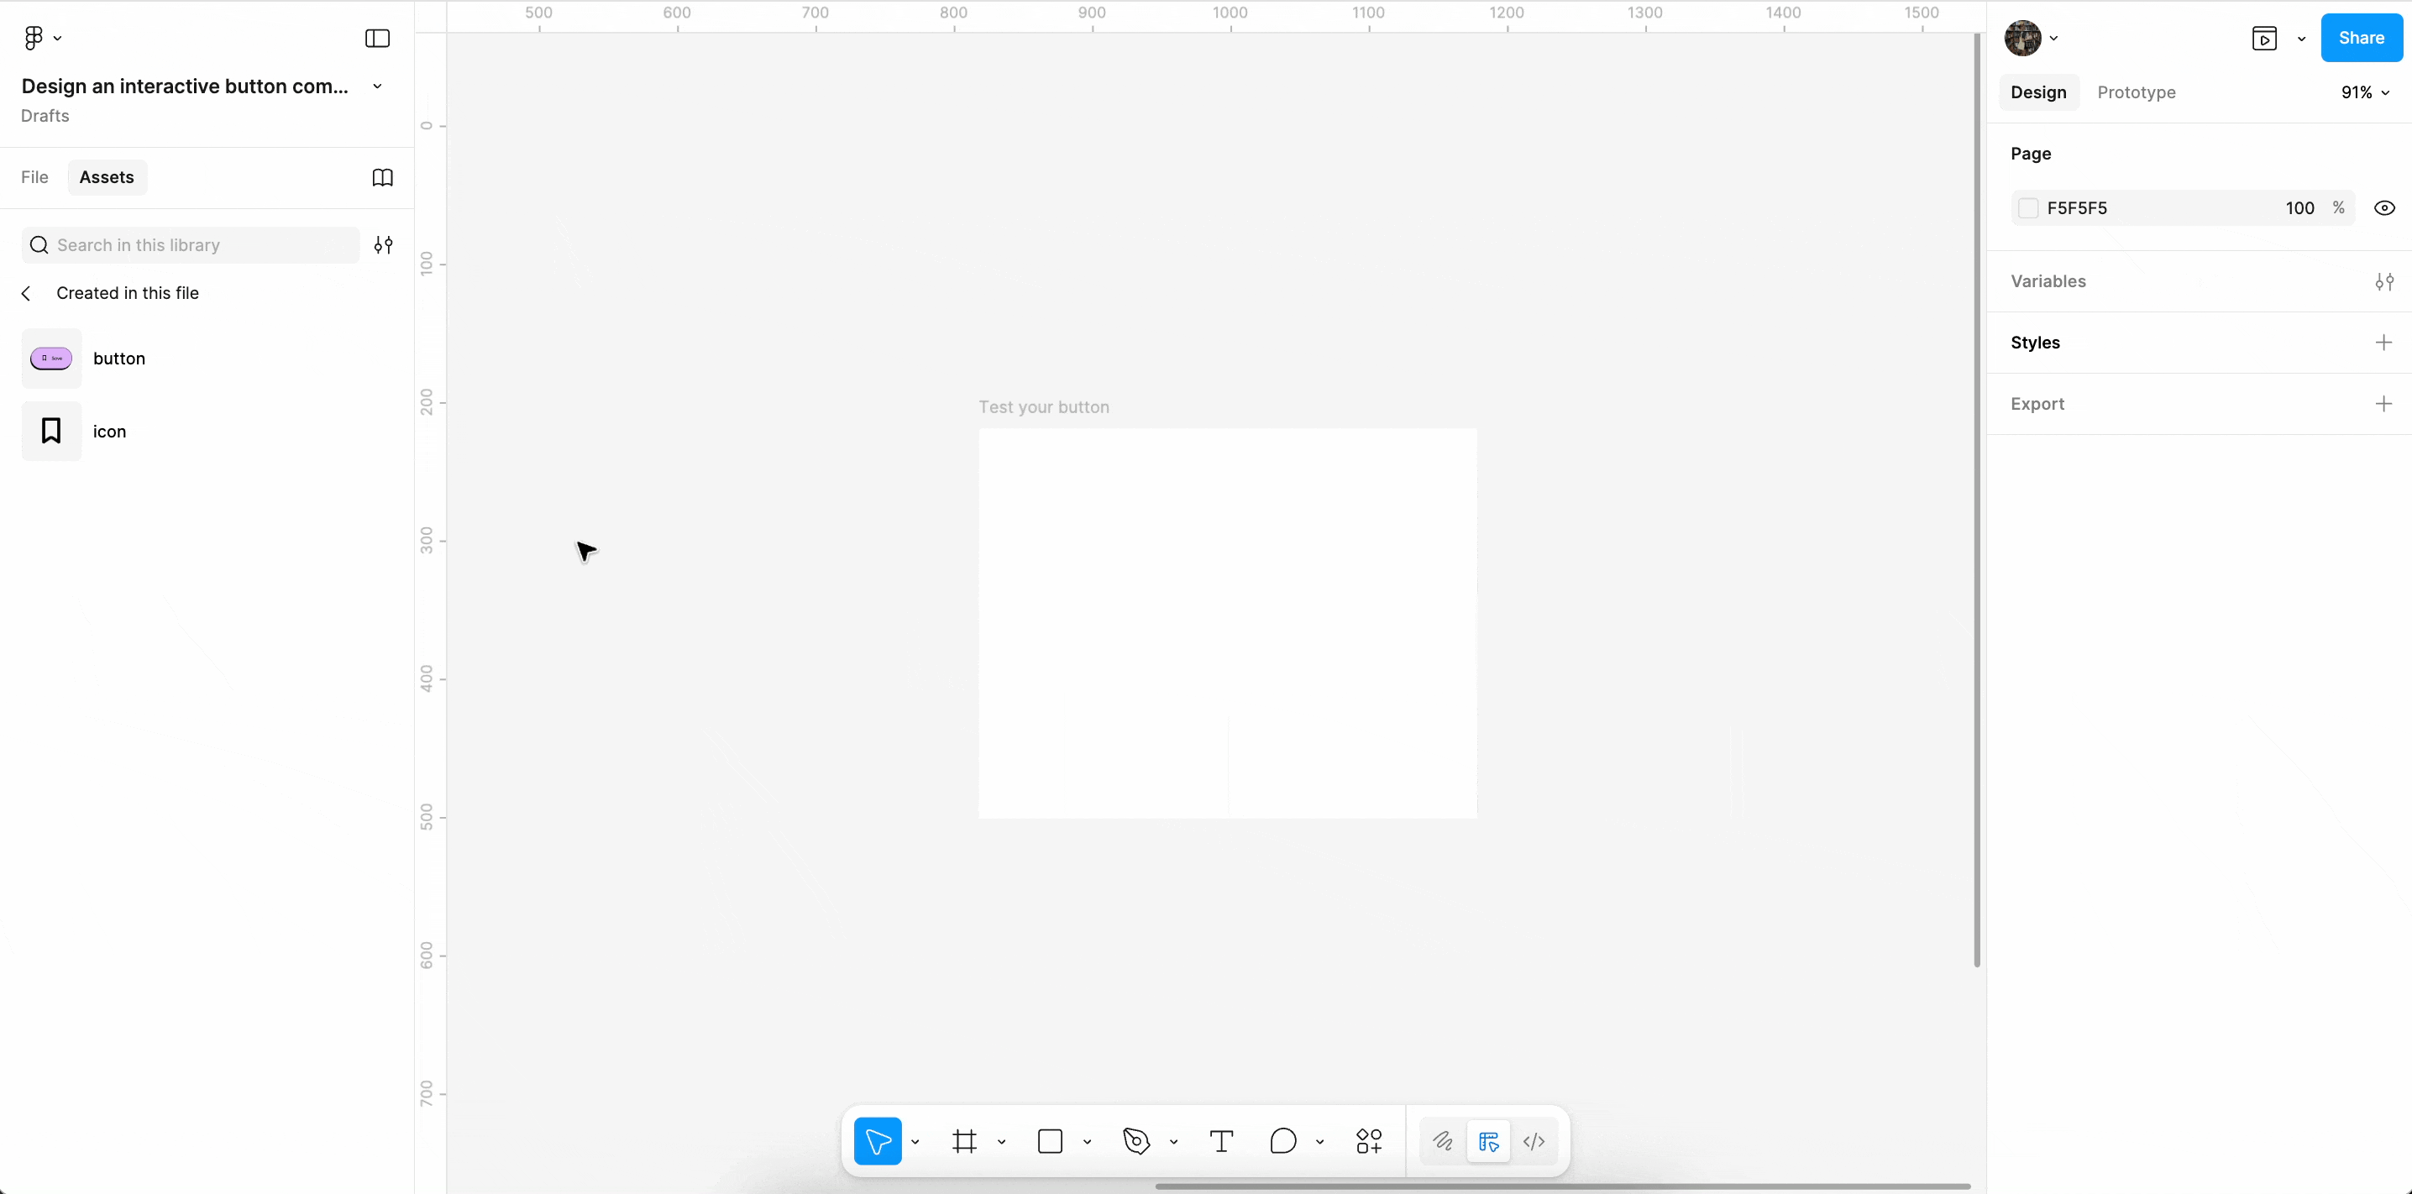Image resolution: width=2412 pixels, height=1194 pixels.
Task: Switch to the File tab
Action: click(34, 178)
